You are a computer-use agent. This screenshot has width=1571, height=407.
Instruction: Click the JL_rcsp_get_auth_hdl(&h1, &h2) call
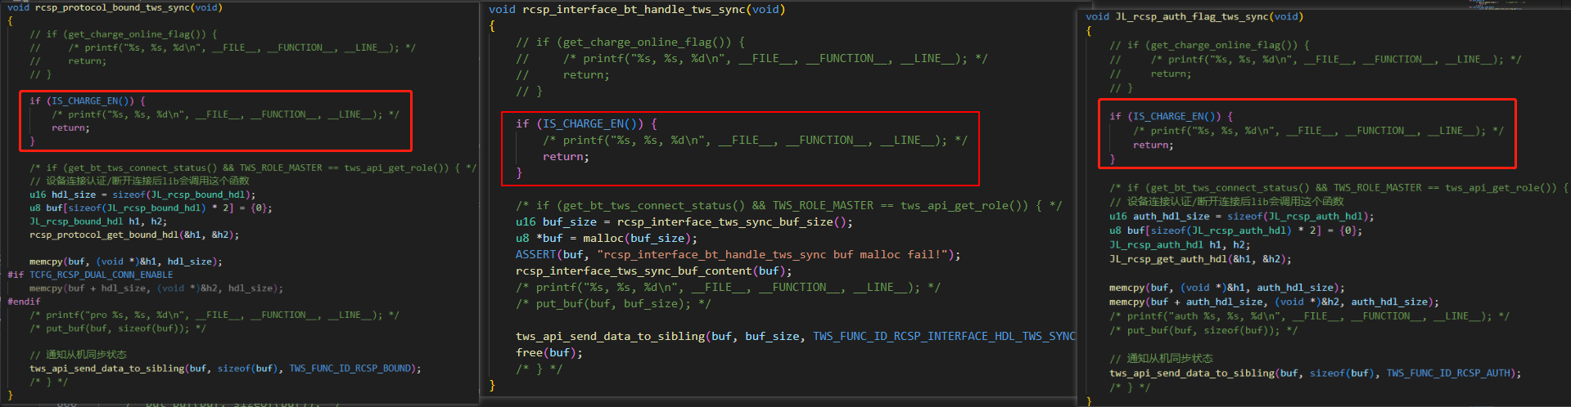(x=1200, y=259)
